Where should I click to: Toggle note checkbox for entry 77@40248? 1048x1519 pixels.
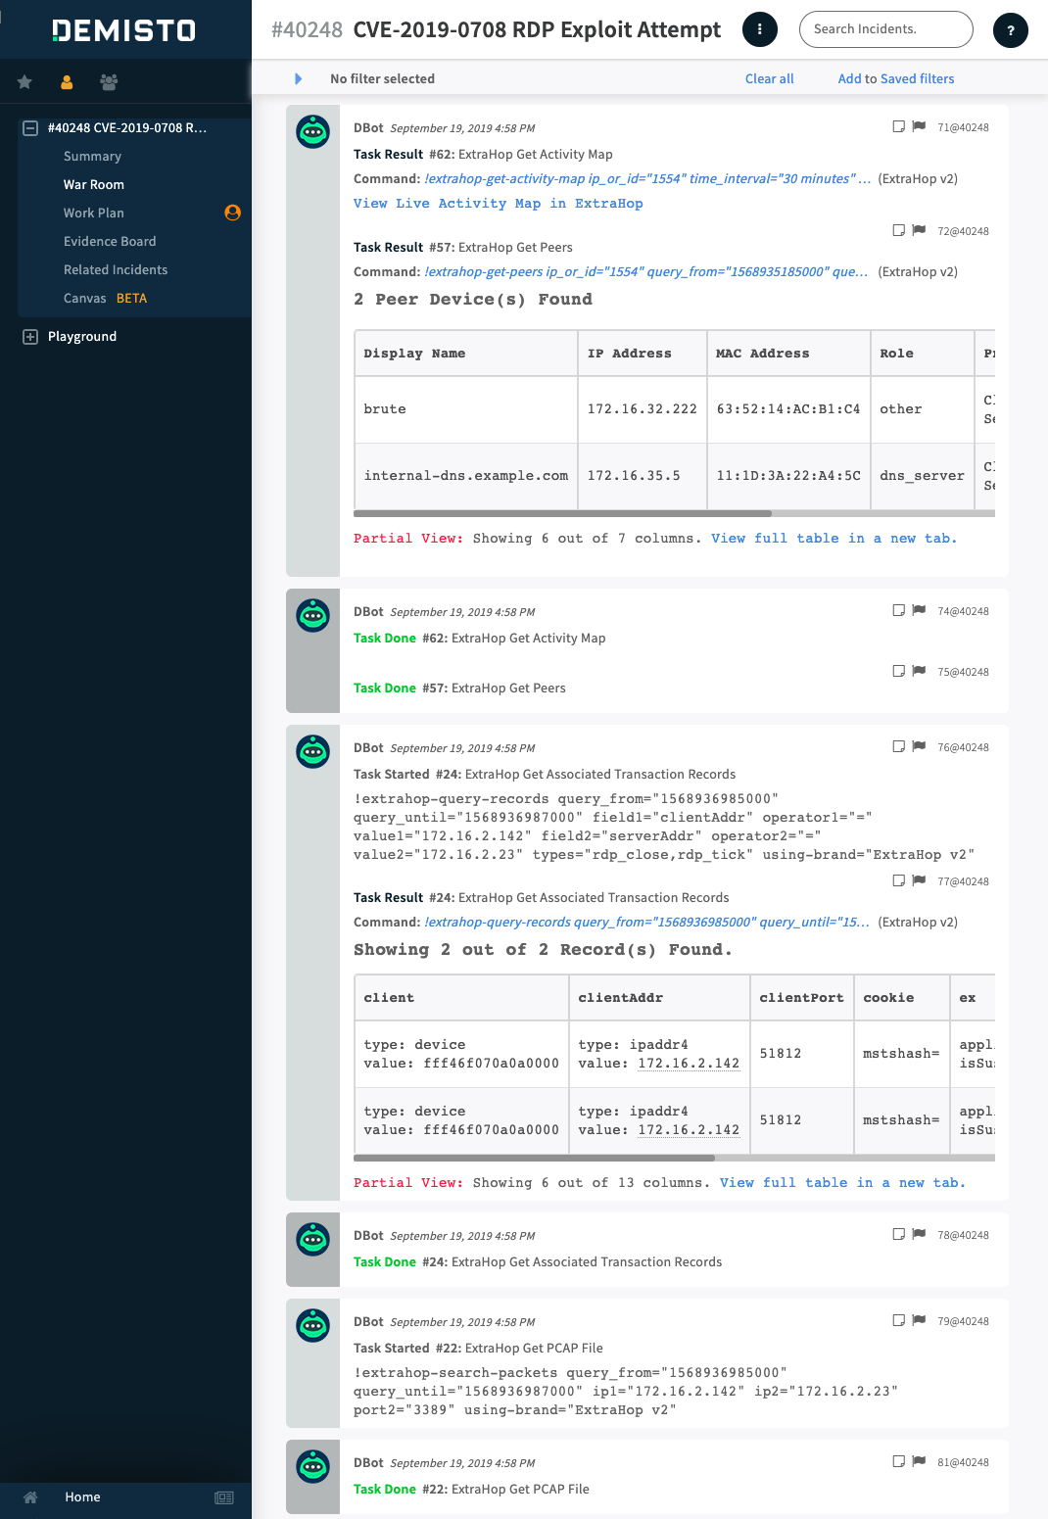(x=898, y=880)
